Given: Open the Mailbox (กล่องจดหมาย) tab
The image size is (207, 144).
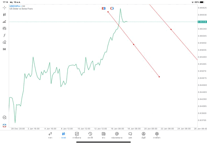Looking at the screenshot, I should [x=117, y=135].
